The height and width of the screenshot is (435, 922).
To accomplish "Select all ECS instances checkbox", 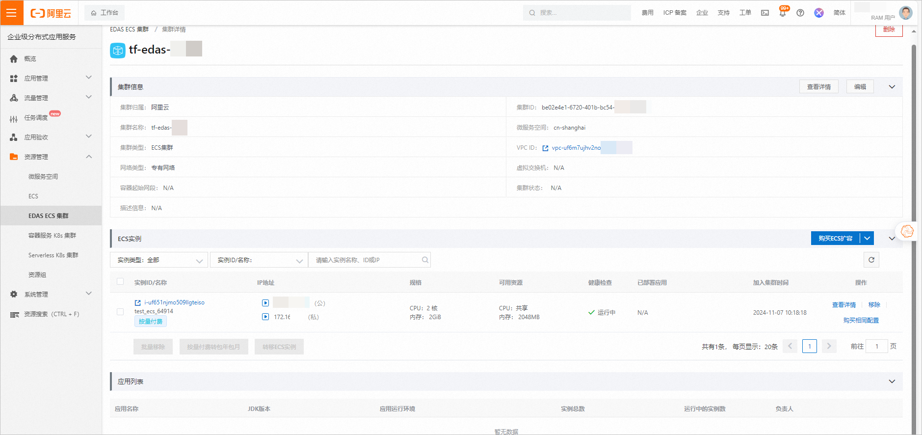I will pyautogui.click(x=120, y=282).
